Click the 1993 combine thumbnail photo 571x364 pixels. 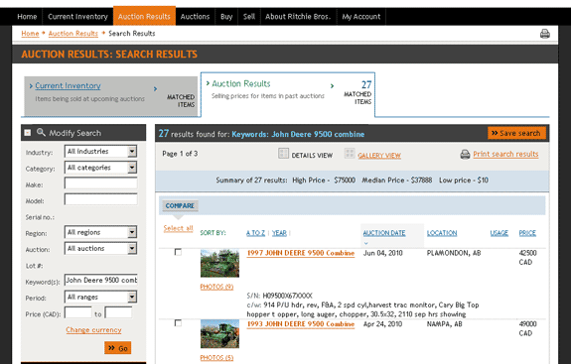pyautogui.click(x=219, y=334)
